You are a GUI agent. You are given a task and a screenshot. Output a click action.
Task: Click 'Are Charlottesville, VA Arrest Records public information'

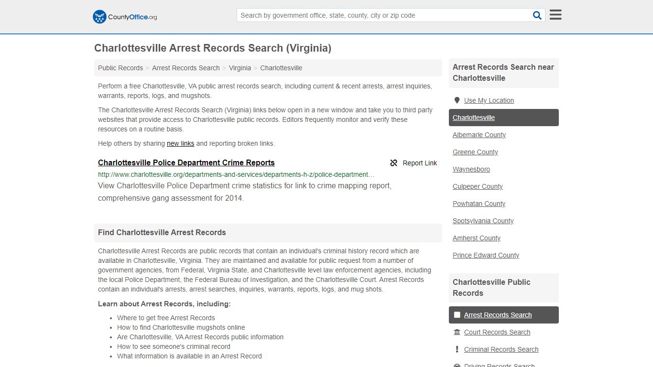(x=200, y=337)
